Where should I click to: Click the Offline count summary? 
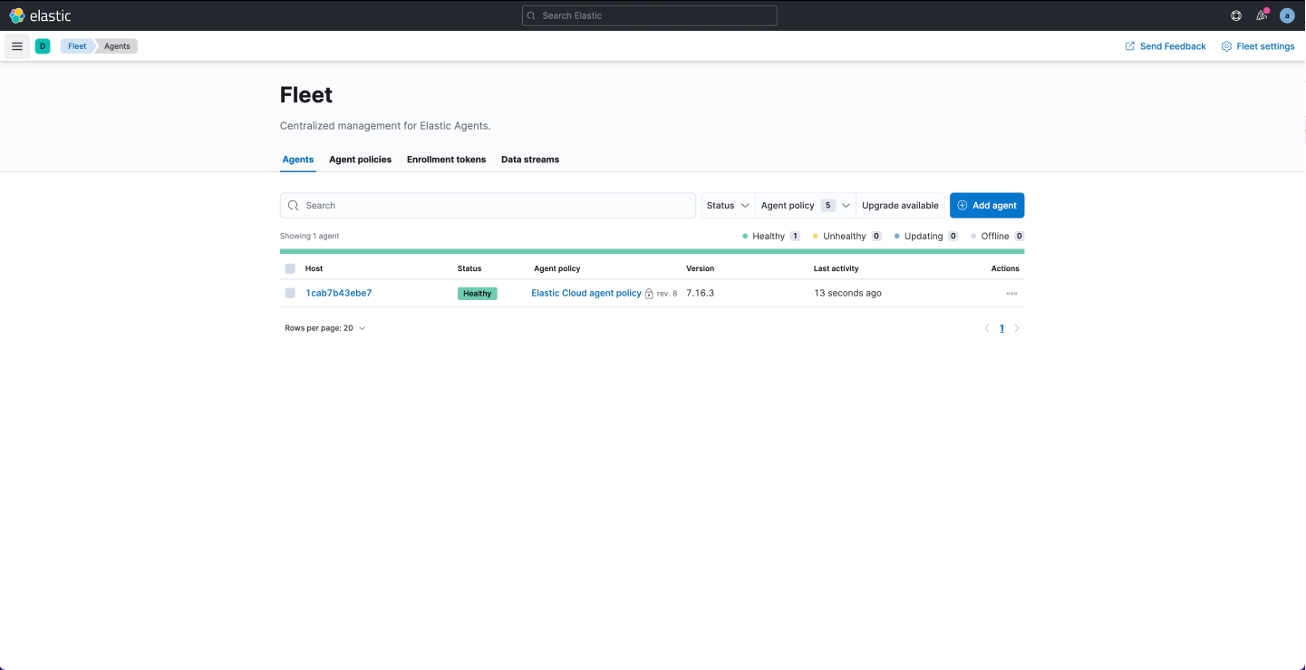(x=997, y=236)
